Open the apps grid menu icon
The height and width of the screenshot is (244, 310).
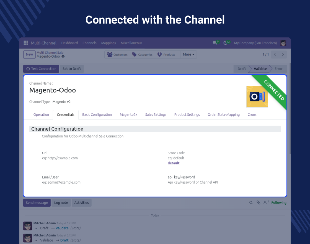point(26,43)
